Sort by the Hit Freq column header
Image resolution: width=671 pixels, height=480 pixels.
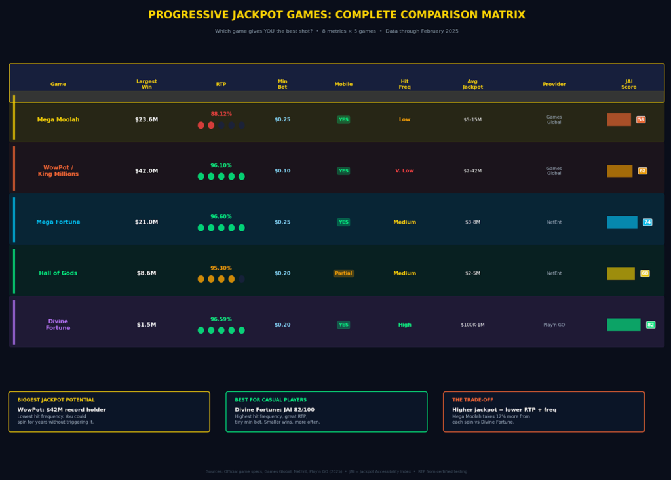click(x=404, y=84)
